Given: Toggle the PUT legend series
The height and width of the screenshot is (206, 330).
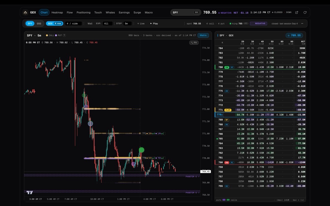Looking at the screenshot, I should [59, 35].
